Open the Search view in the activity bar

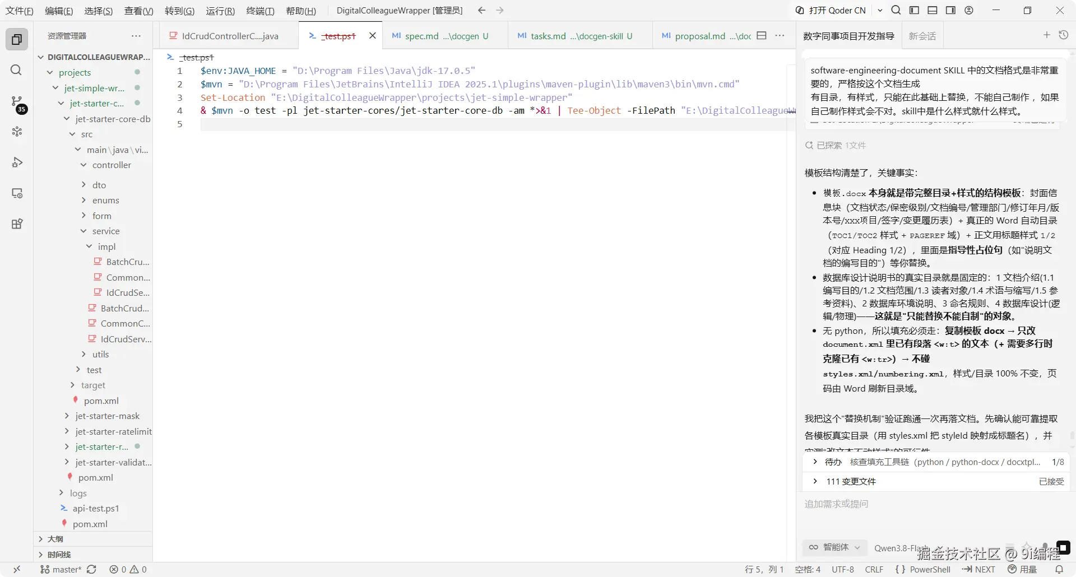coord(17,70)
